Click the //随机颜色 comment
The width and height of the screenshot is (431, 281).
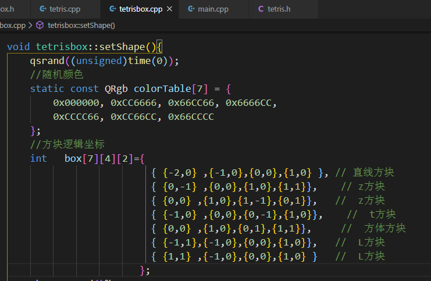coord(56,74)
